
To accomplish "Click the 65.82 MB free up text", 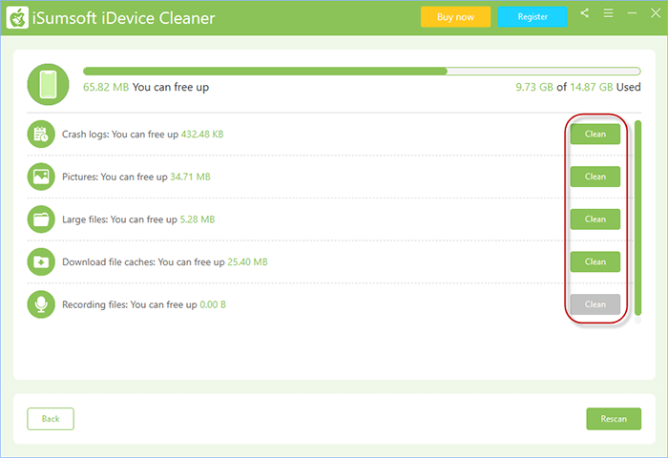I will point(146,88).
